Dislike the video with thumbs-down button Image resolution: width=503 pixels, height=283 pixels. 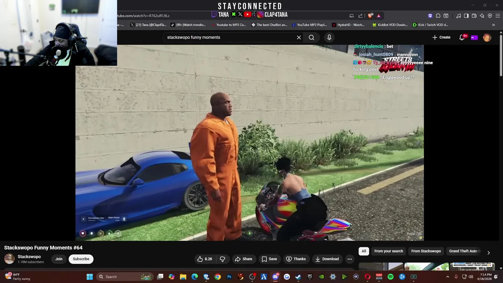tap(222, 259)
